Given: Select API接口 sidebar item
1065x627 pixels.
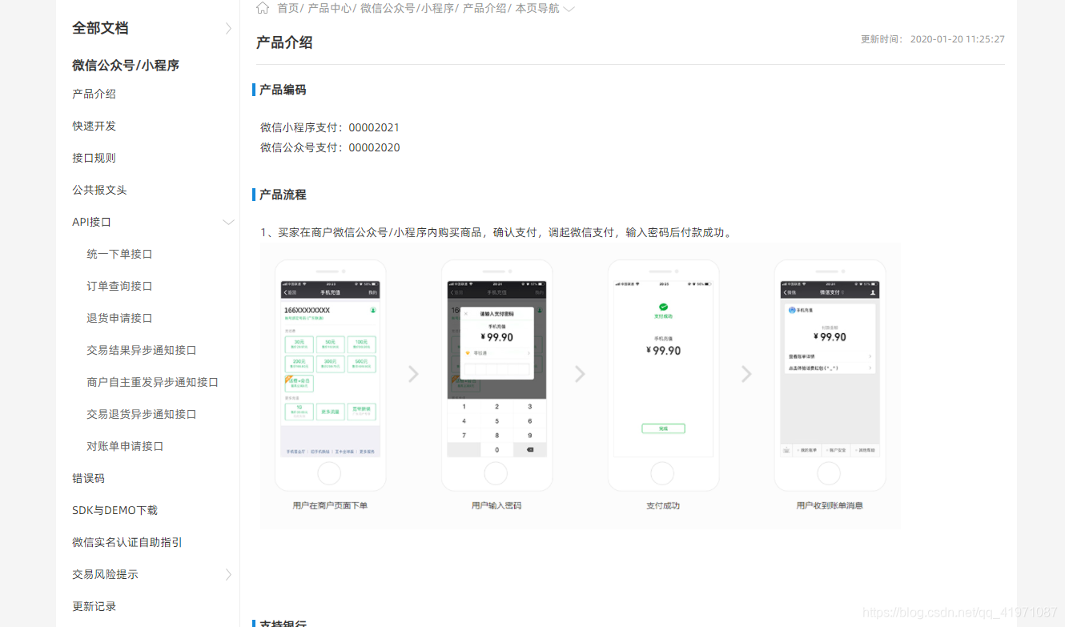Looking at the screenshot, I should (91, 222).
